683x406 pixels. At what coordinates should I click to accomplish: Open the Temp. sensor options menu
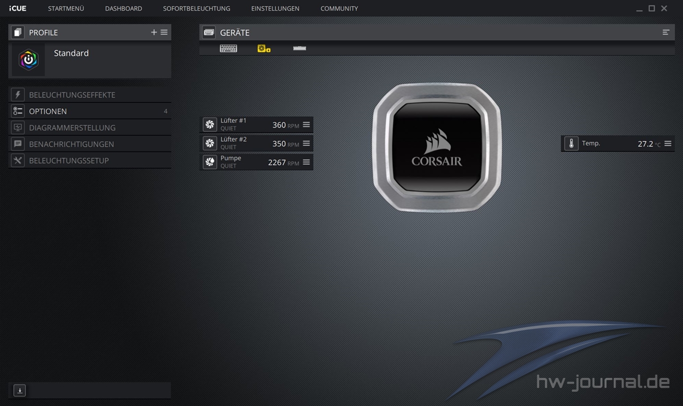(668, 143)
